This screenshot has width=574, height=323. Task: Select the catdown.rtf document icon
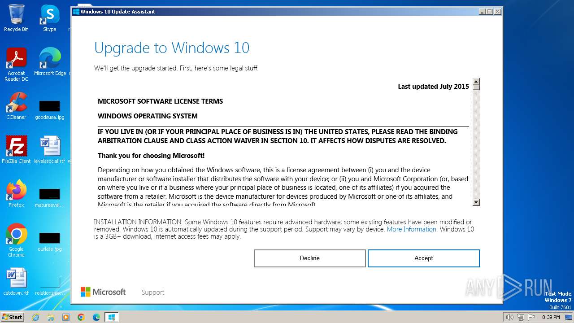pos(16,282)
